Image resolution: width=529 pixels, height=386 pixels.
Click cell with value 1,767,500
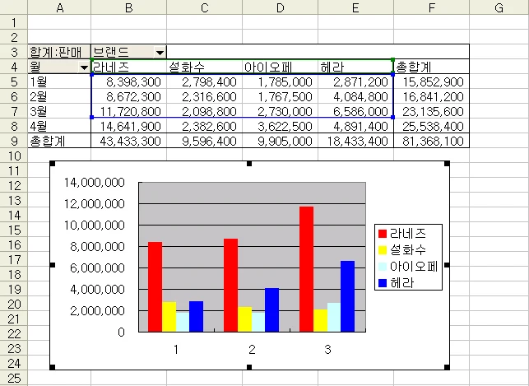tap(280, 96)
